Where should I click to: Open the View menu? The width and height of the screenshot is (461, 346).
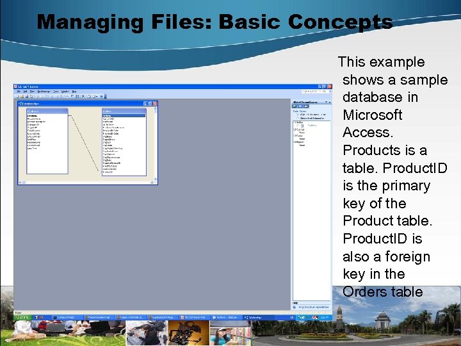[32, 92]
